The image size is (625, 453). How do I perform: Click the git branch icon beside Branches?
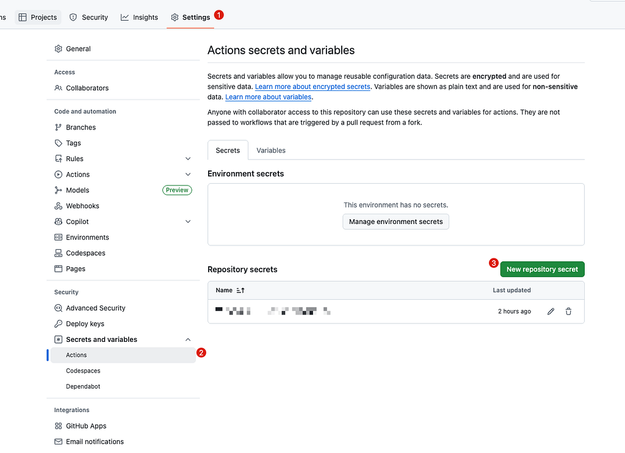[x=58, y=127]
